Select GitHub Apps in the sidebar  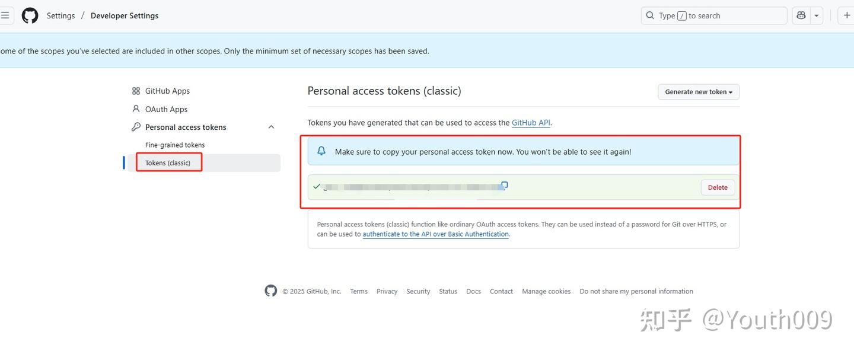(167, 91)
